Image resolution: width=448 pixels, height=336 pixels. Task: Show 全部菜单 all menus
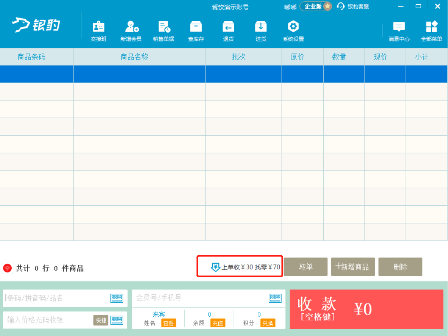click(431, 31)
